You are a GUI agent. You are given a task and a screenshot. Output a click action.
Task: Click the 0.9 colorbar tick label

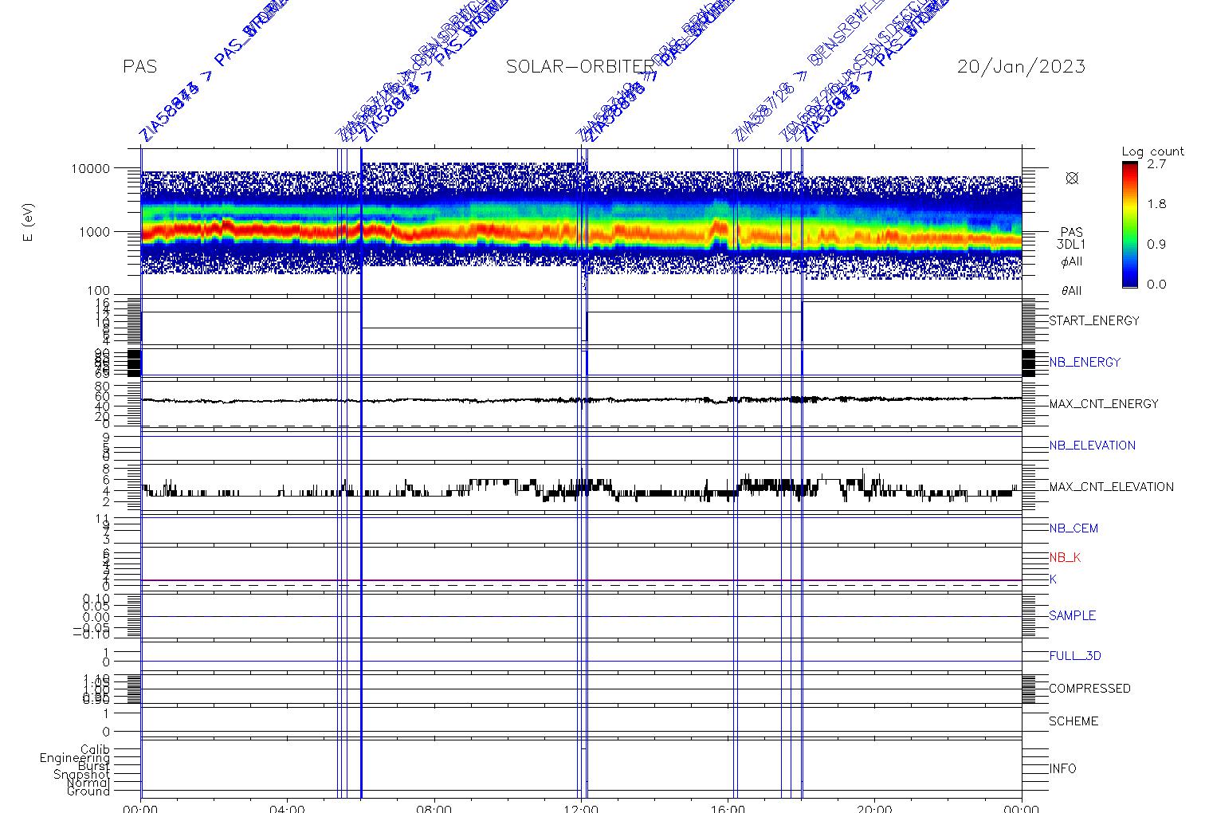point(1156,244)
